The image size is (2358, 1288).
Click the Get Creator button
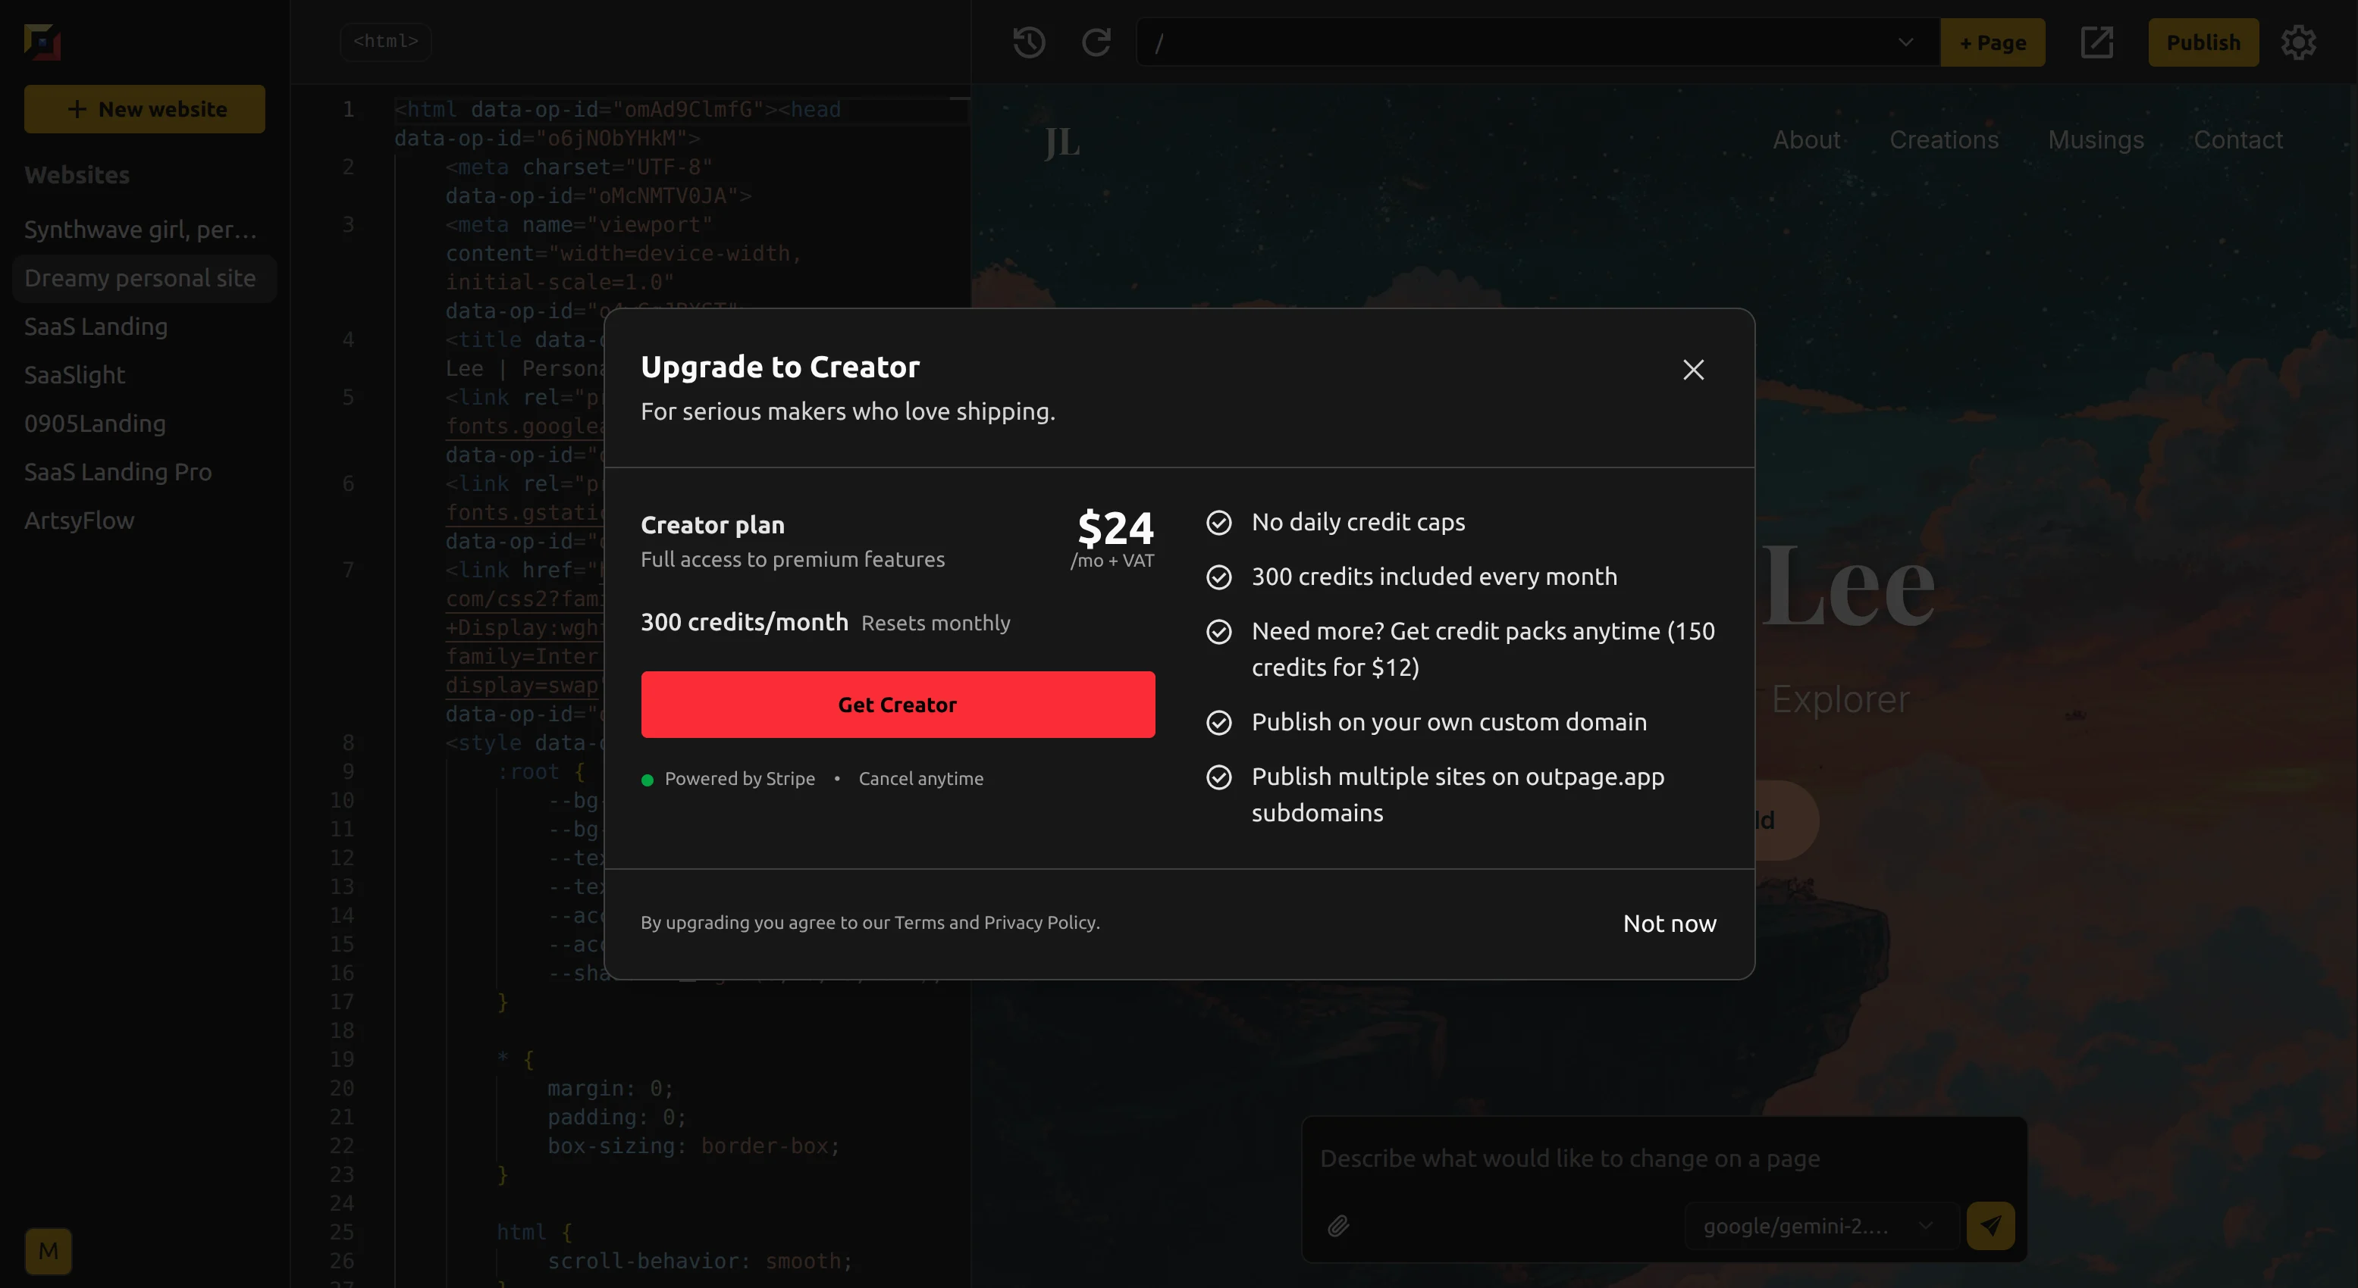[897, 705]
